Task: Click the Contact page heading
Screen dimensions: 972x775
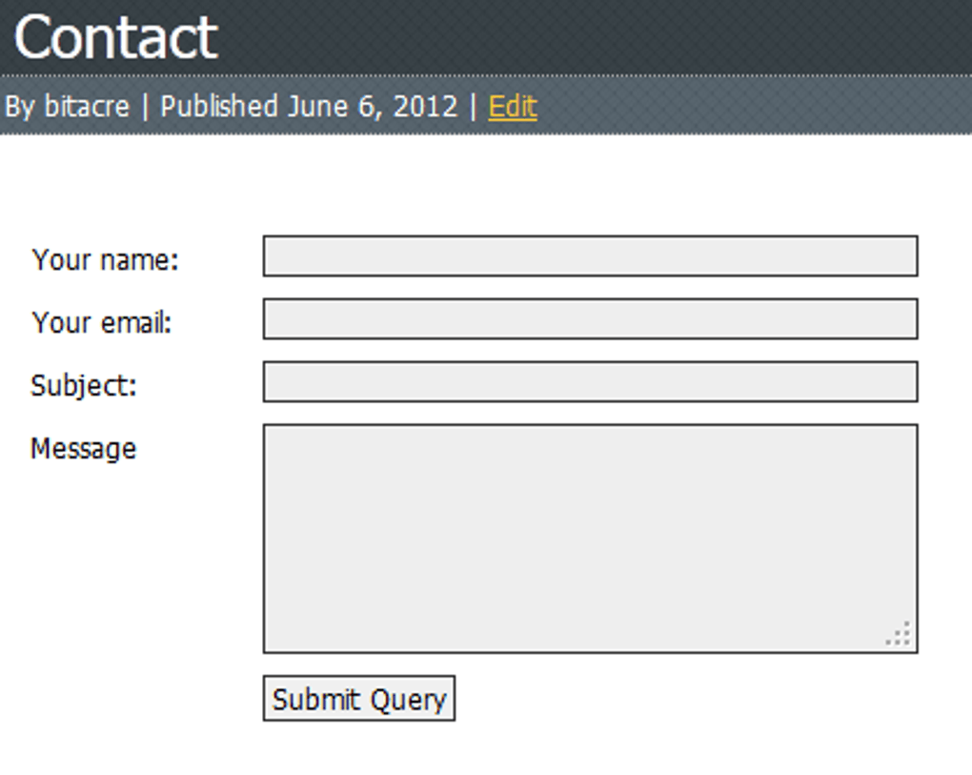Action: (x=112, y=38)
